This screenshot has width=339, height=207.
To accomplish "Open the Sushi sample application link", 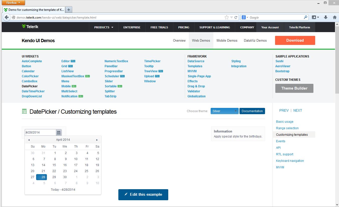I will pyautogui.click(x=279, y=61).
